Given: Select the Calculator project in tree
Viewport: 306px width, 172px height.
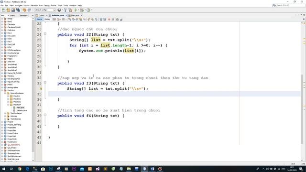Looking at the screenshot, I should (x=11, y=24).
